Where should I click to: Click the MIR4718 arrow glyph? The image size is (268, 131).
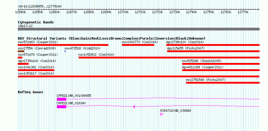coord(162,114)
